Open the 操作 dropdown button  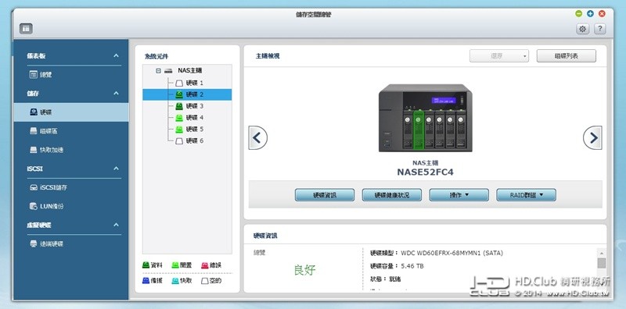pos(459,195)
